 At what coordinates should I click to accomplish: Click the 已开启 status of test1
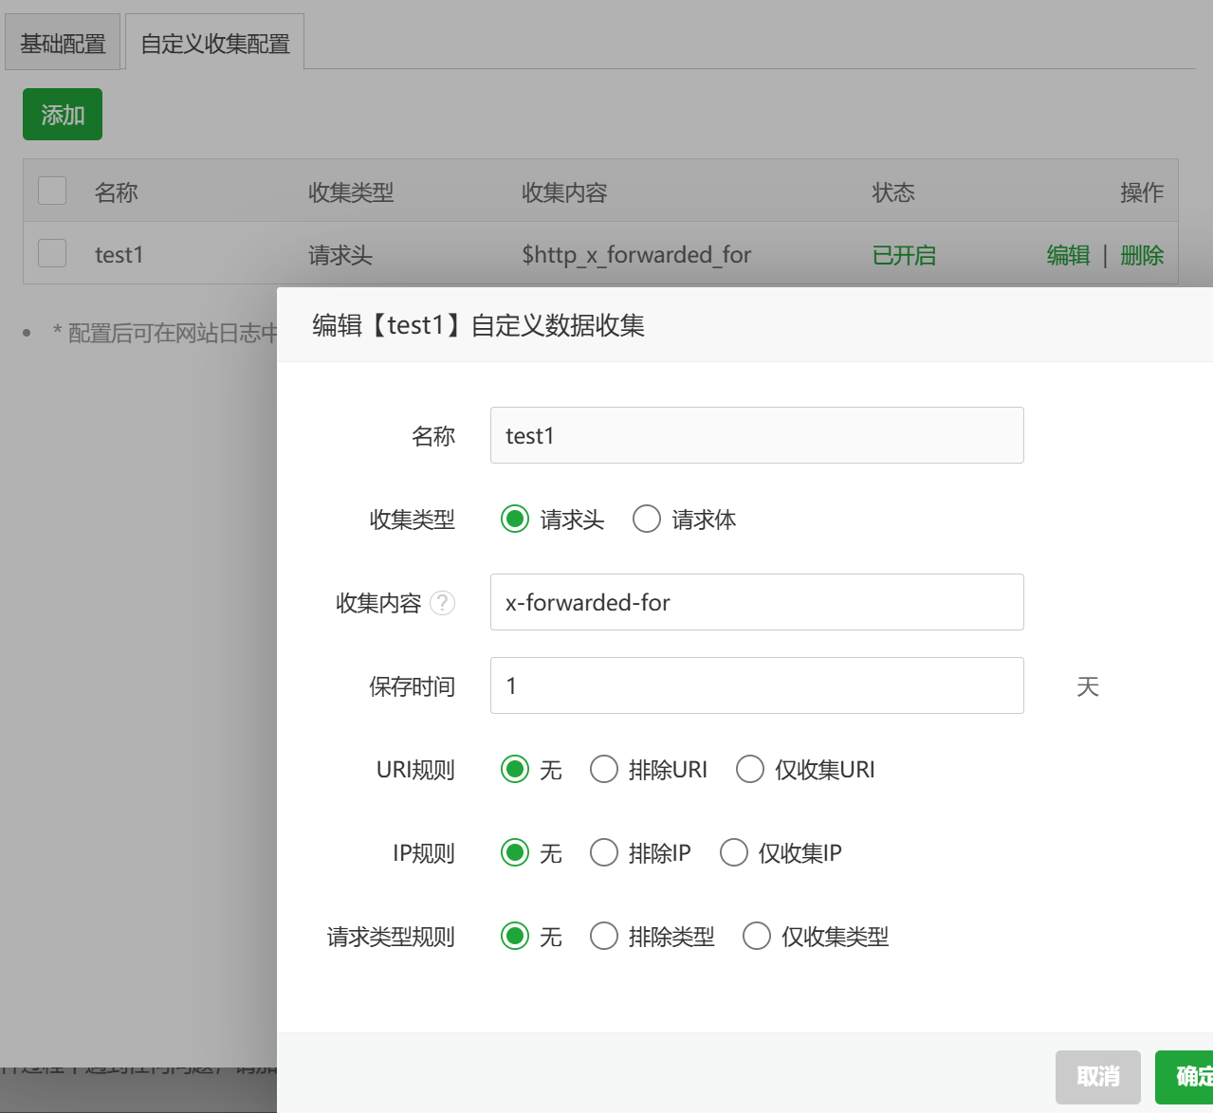904,255
